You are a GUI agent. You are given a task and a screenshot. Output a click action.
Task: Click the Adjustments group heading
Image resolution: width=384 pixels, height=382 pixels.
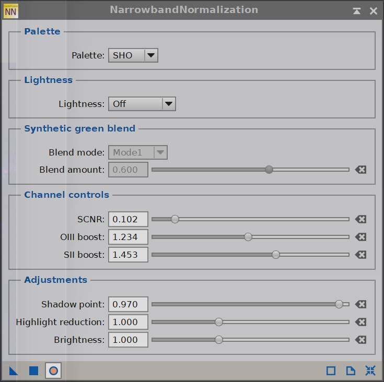point(55,280)
